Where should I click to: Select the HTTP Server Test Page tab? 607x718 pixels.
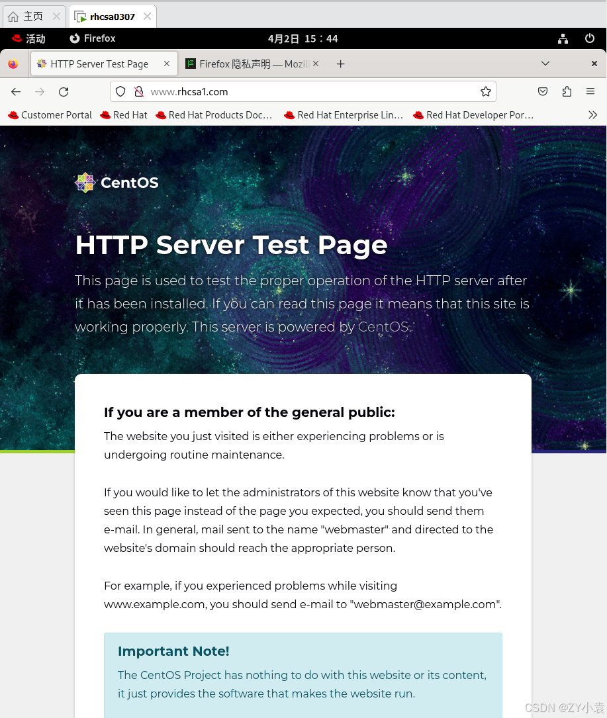(105, 64)
